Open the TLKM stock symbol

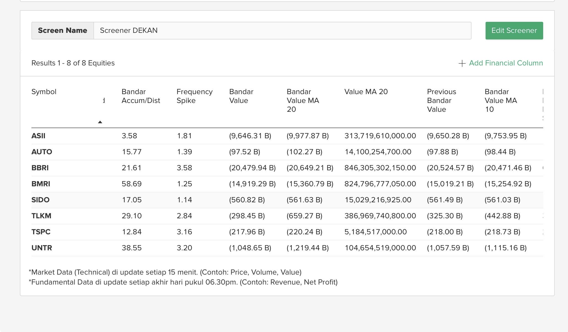pos(41,216)
